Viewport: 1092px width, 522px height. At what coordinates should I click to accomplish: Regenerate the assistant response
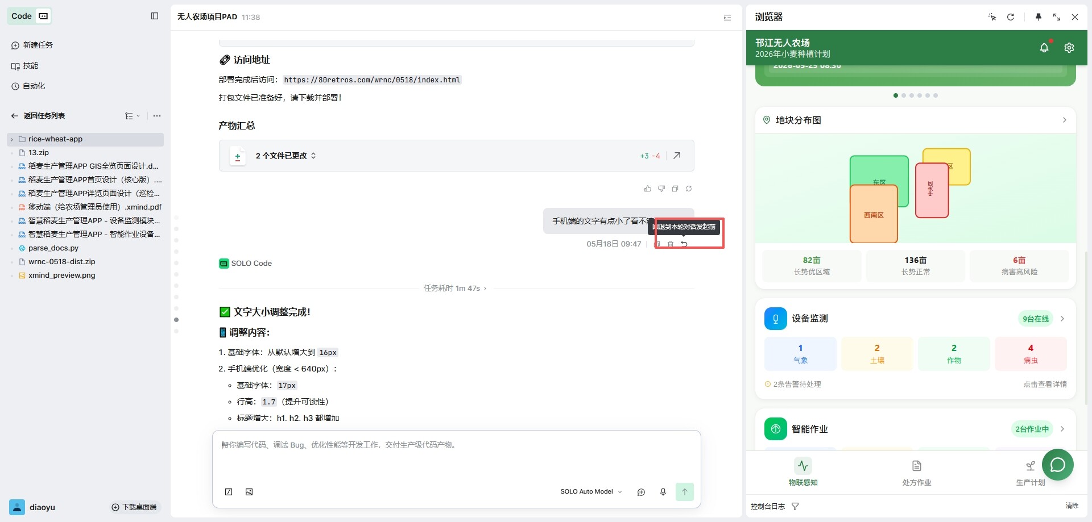click(x=689, y=189)
